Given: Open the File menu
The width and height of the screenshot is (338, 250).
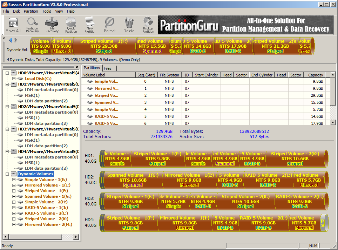Looking at the screenshot, I should click(x=6, y=12).
